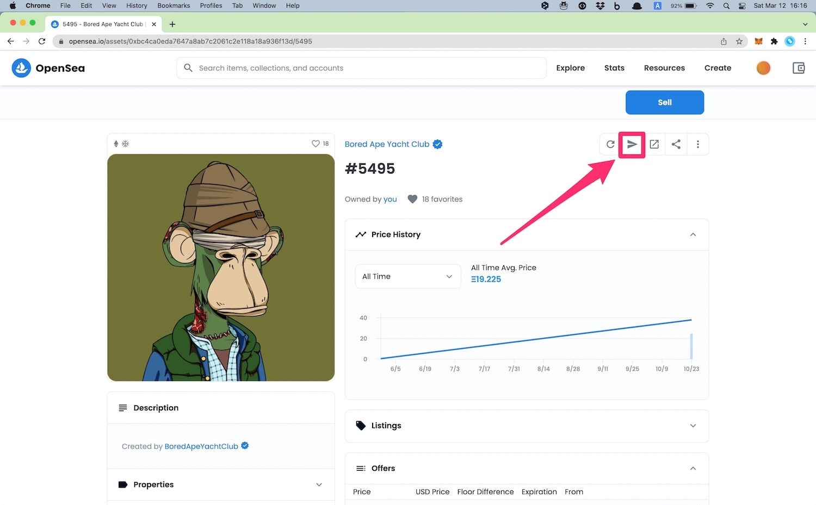
Task: Click the snowflake frozen metadata icon
Action: click(125, 144)
